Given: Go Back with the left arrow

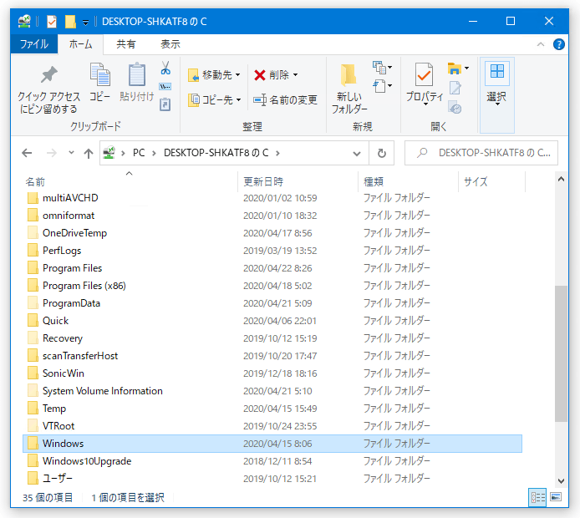Looking at the screenshot, I should [27, 153].
